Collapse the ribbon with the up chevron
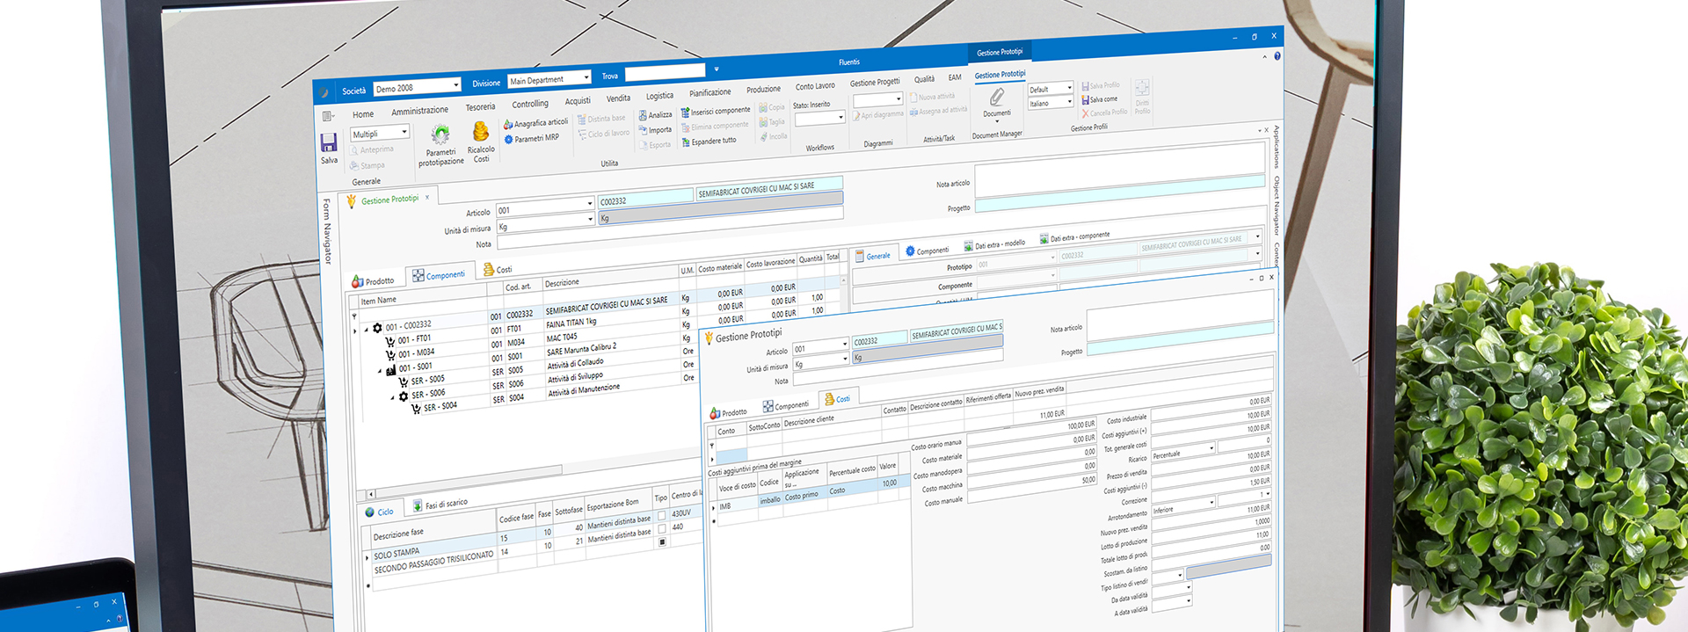 coord(1264,57)
